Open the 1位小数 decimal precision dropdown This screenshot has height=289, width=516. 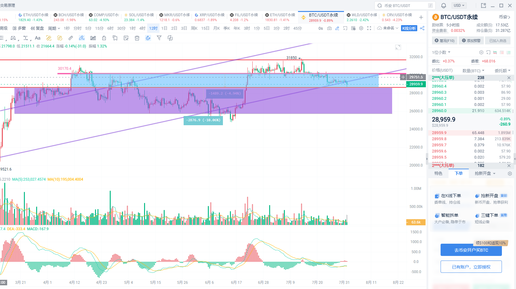pos(441,52)
